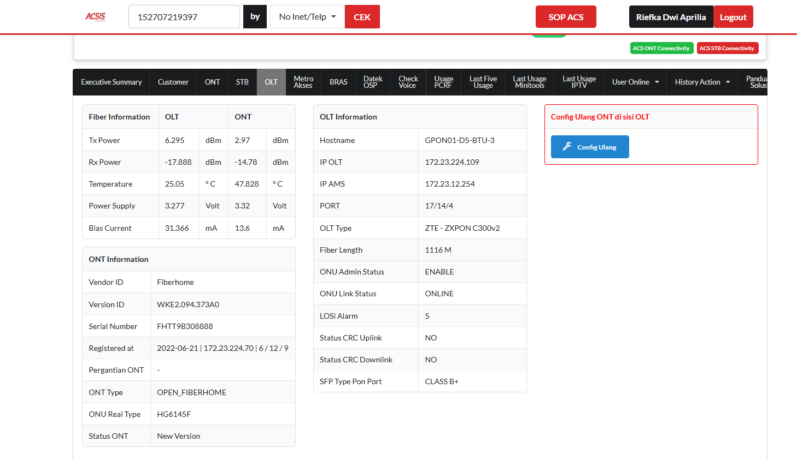
Task: Select OLT Temperature value 25.05
Action: pos(175,184)
